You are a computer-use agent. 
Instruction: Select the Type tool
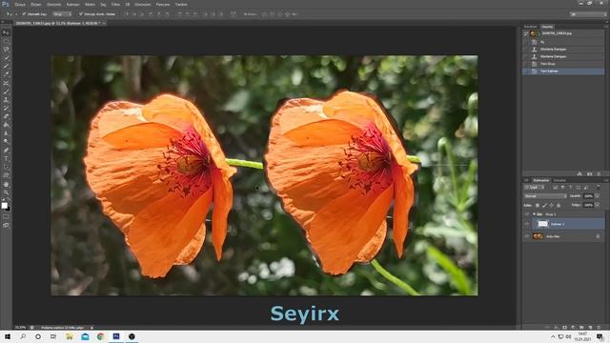[x=6, y=159]
